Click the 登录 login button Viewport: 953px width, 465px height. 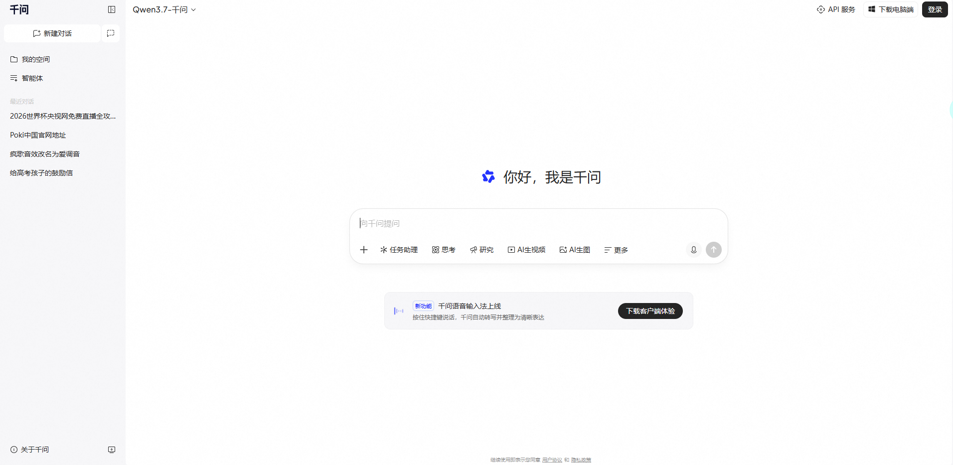(x=935, y=9)
